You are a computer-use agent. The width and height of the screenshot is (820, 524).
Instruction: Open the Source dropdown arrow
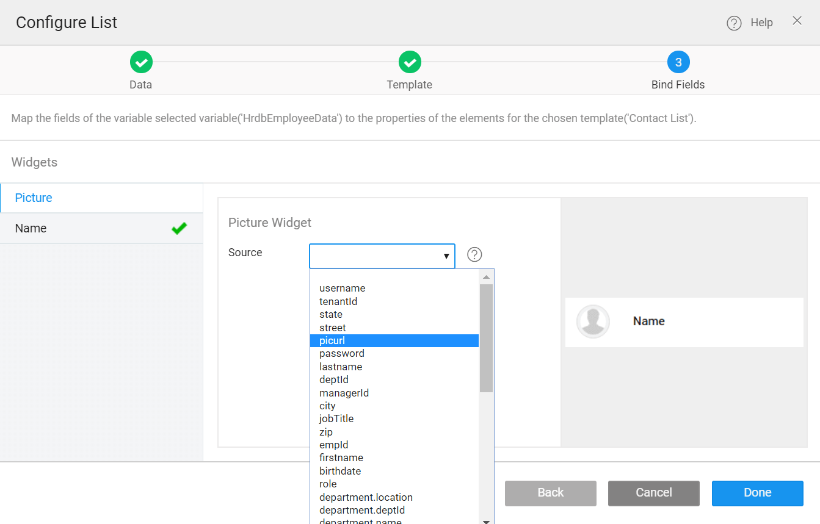[446, 256]
